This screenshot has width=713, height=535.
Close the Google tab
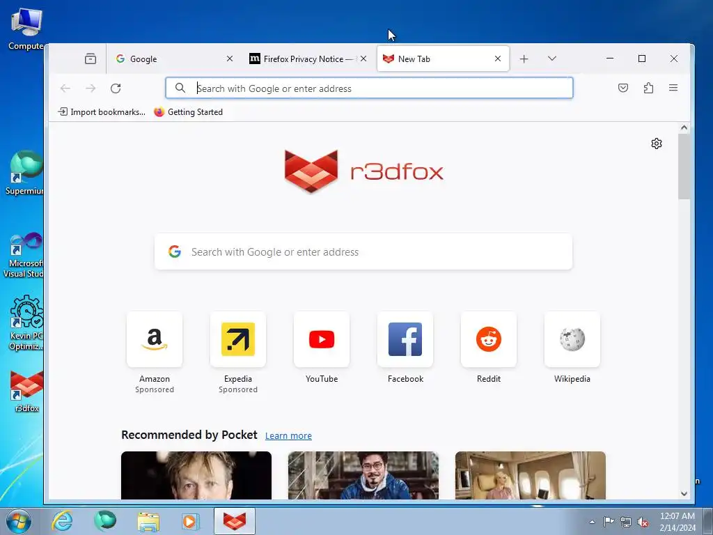[230, 59]
